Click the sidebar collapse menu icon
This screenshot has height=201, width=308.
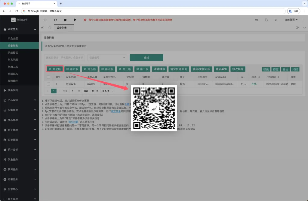tap(45, 20)
